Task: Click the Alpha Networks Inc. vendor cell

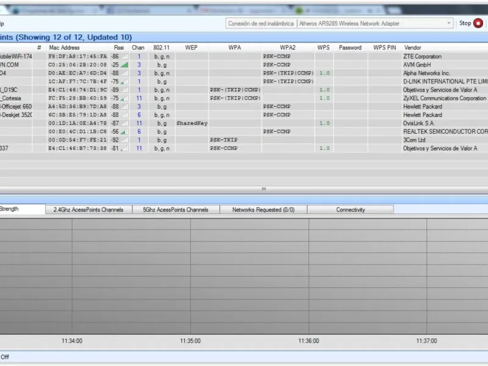Action: click(426, 73)
